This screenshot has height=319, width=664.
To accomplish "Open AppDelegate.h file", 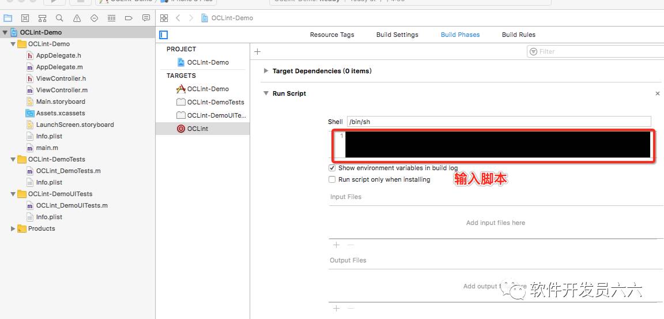I will click(58, 55).
